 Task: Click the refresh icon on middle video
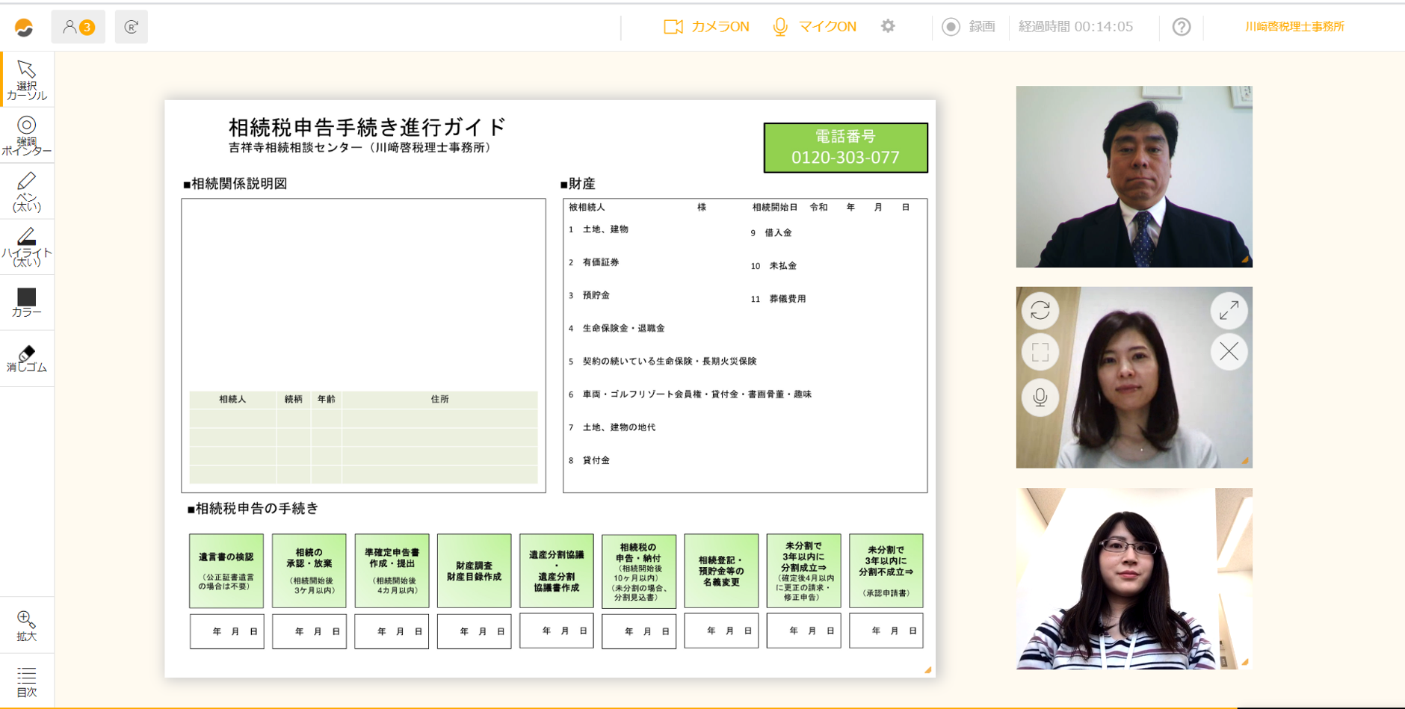(1040, 310)
